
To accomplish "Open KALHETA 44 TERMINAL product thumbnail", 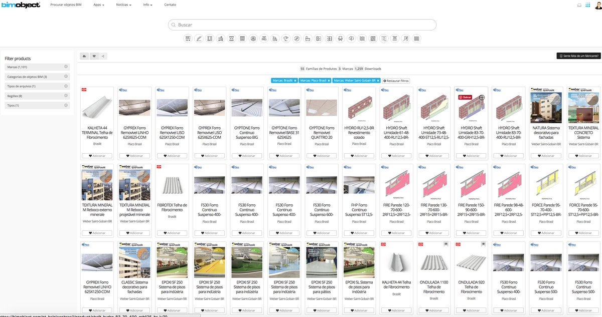I will [x=97, y=107].
